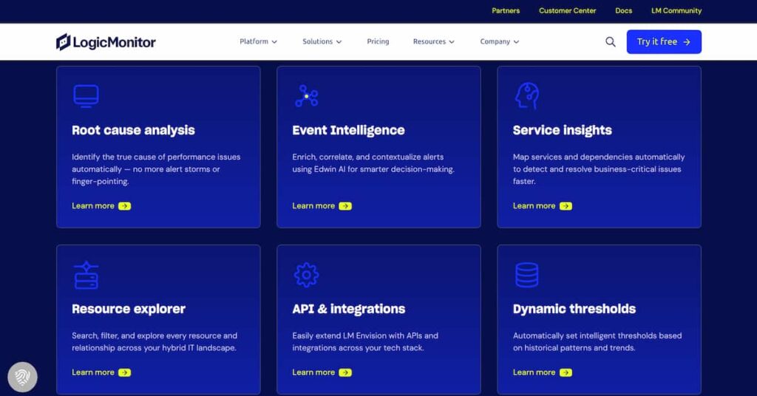Click the Service insights heading
This screenshot has width=757, height=396.
(563, 130)
